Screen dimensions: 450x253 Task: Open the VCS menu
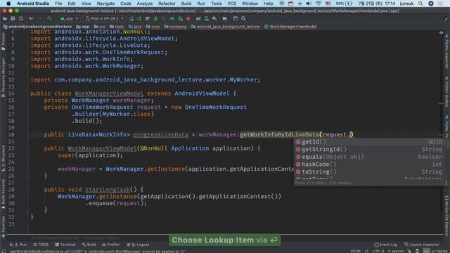point(231,4)
